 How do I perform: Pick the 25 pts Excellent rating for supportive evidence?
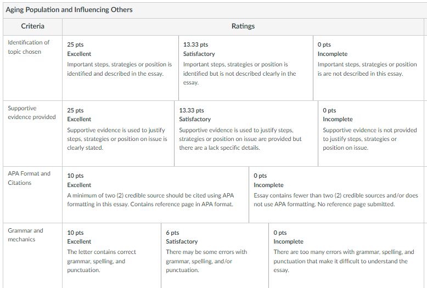[x=118, y=134]
